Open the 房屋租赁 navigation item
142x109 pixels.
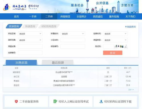point(65,17)
